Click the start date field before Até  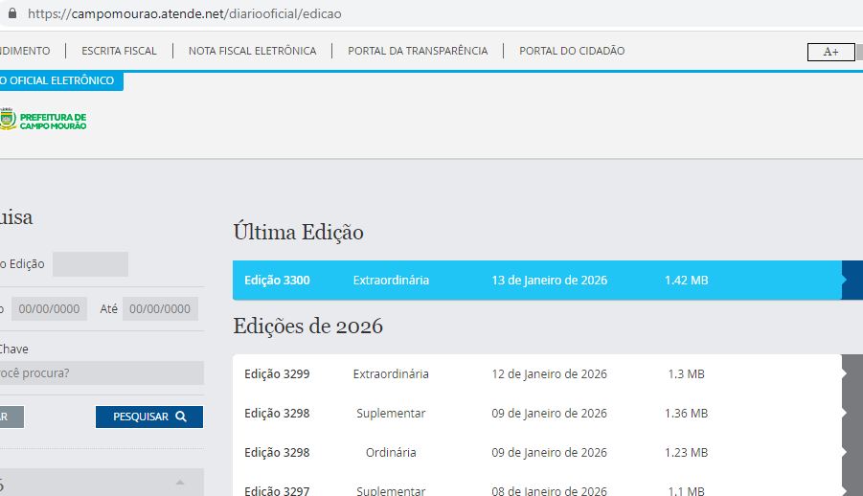click(49, 309)
